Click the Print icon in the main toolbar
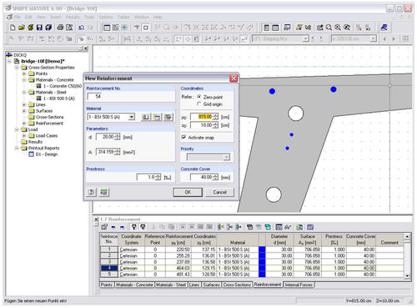Screen dimensions: 417x308 click(x=60, y=28)
